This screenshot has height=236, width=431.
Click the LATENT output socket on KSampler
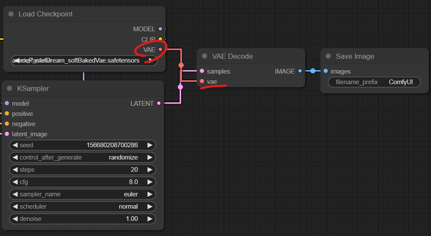(x=158, y=103)
